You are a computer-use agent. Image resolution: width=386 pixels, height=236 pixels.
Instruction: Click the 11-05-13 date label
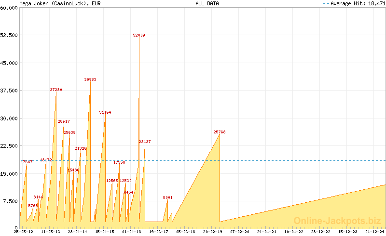[x=51, y=232]
